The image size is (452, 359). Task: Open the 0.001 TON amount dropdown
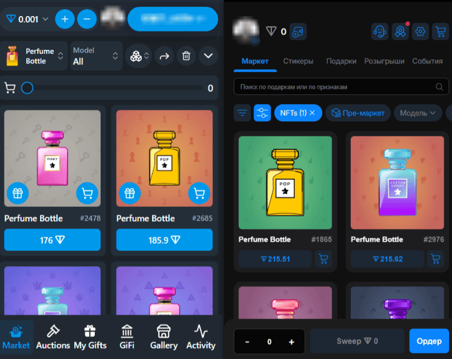27,19
